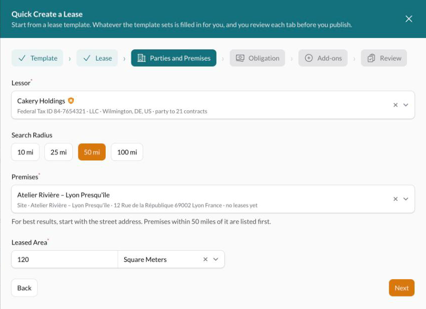
Task: Set search radius to 100 mi
Action: pos(127,152)
